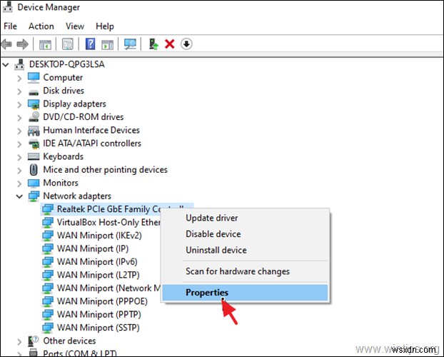Expand the Disk drives node
Screen dimensions: 444x357
19,91
